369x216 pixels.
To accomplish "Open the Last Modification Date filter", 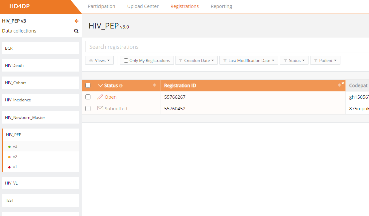I will pyautogui.click(x=249, y=61).
